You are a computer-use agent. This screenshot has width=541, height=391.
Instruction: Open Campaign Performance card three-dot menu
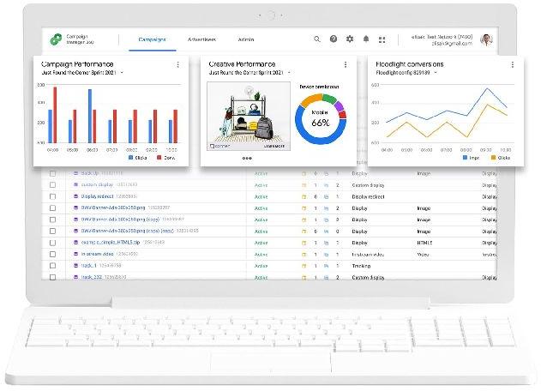[177, 64]
